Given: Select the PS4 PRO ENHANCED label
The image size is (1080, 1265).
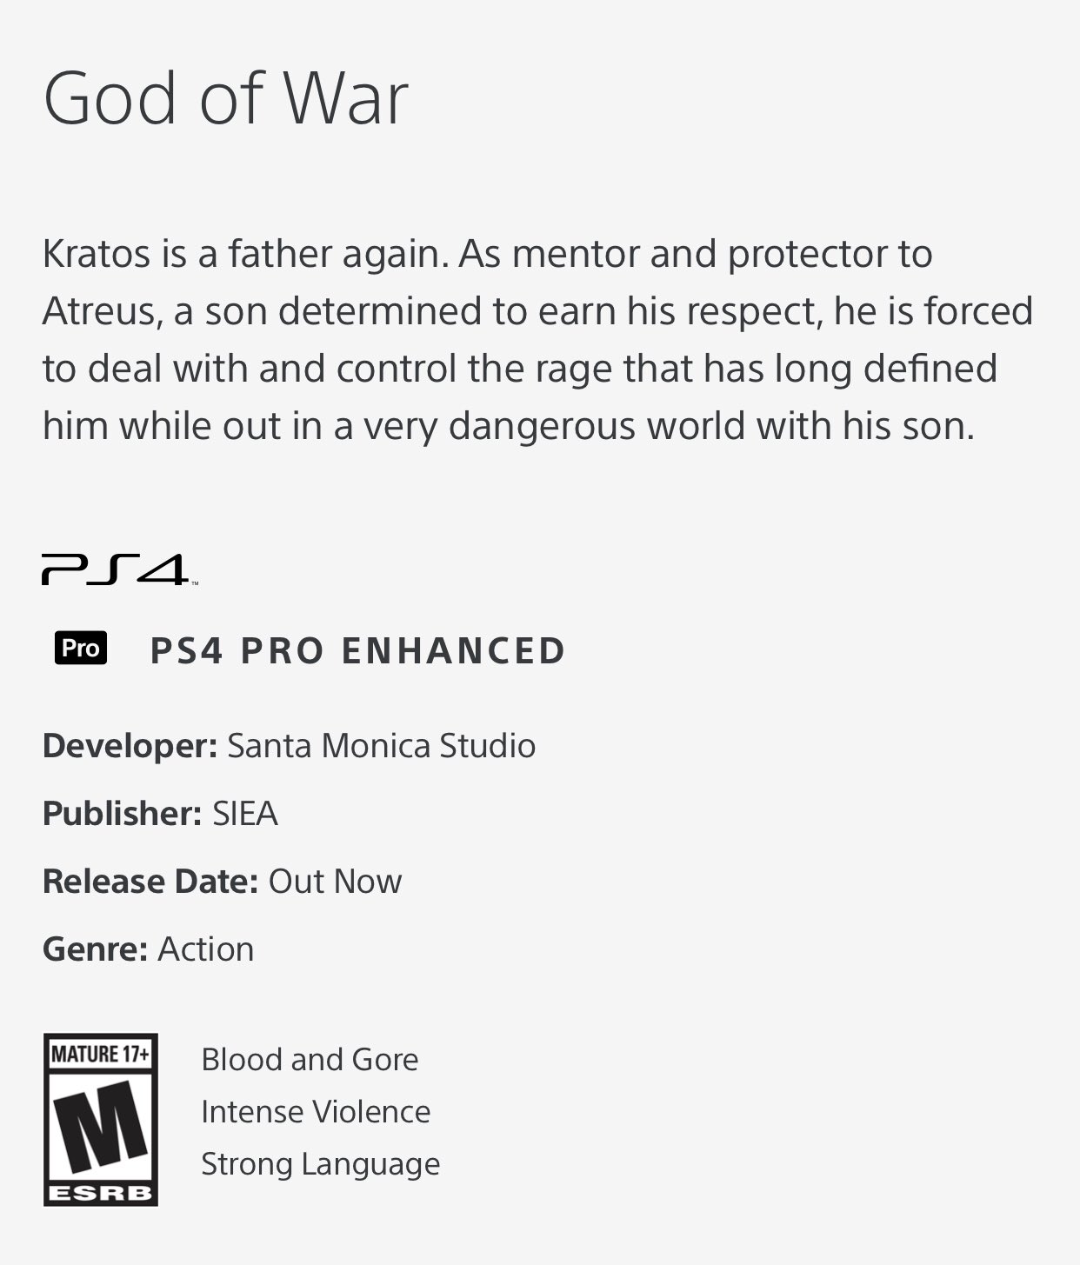Looking at the screenshot, I should pyautogui.click(x=357, y=651).
